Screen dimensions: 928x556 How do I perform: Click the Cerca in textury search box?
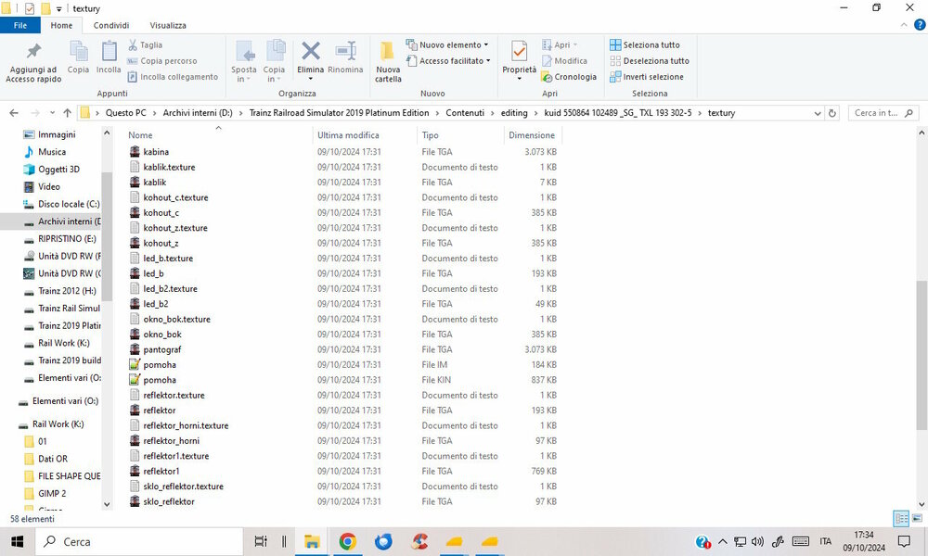(883, 113)
